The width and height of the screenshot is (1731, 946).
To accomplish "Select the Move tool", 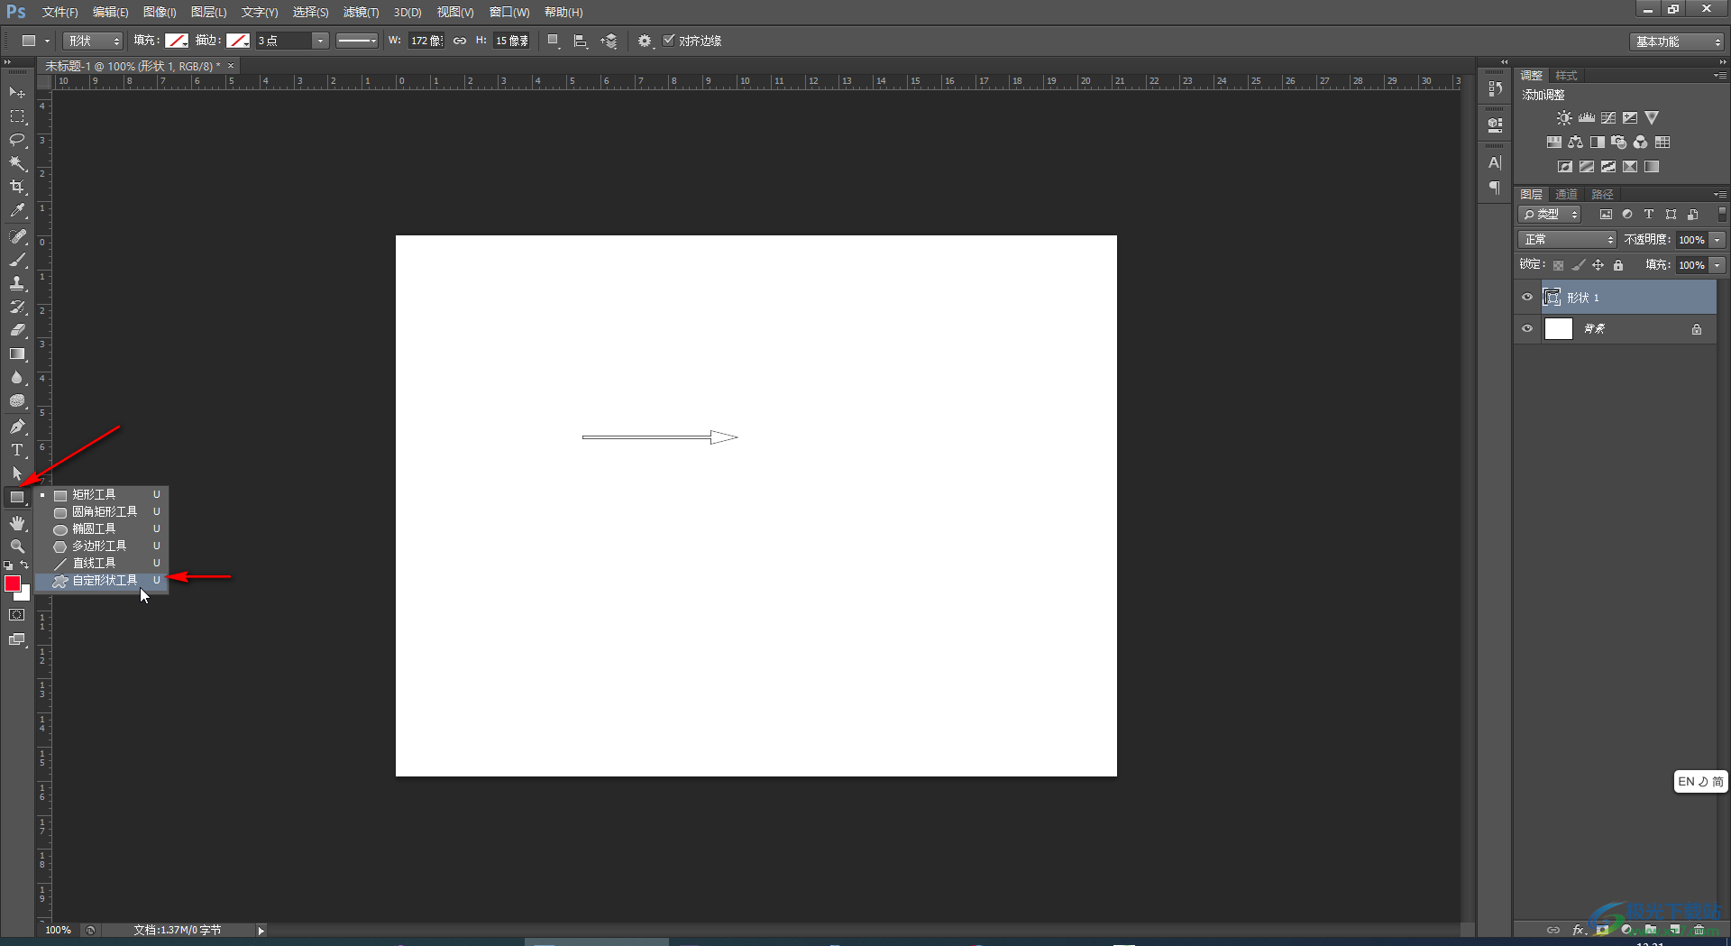I will click(17, 93).
